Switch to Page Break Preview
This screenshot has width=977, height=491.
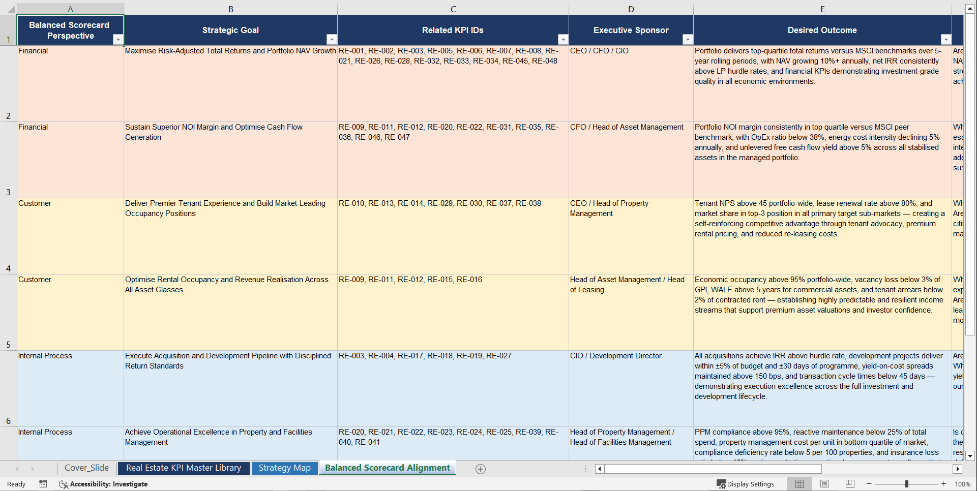[x=850, y=484]
